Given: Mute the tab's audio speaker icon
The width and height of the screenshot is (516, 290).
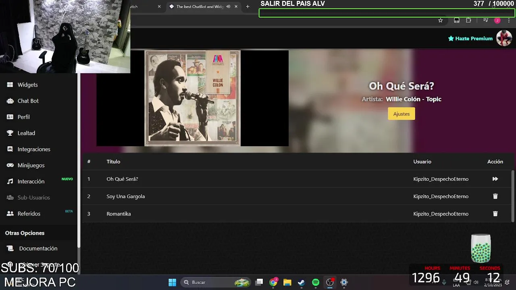Looking at the screenshot, I should [x=228, y=6].
